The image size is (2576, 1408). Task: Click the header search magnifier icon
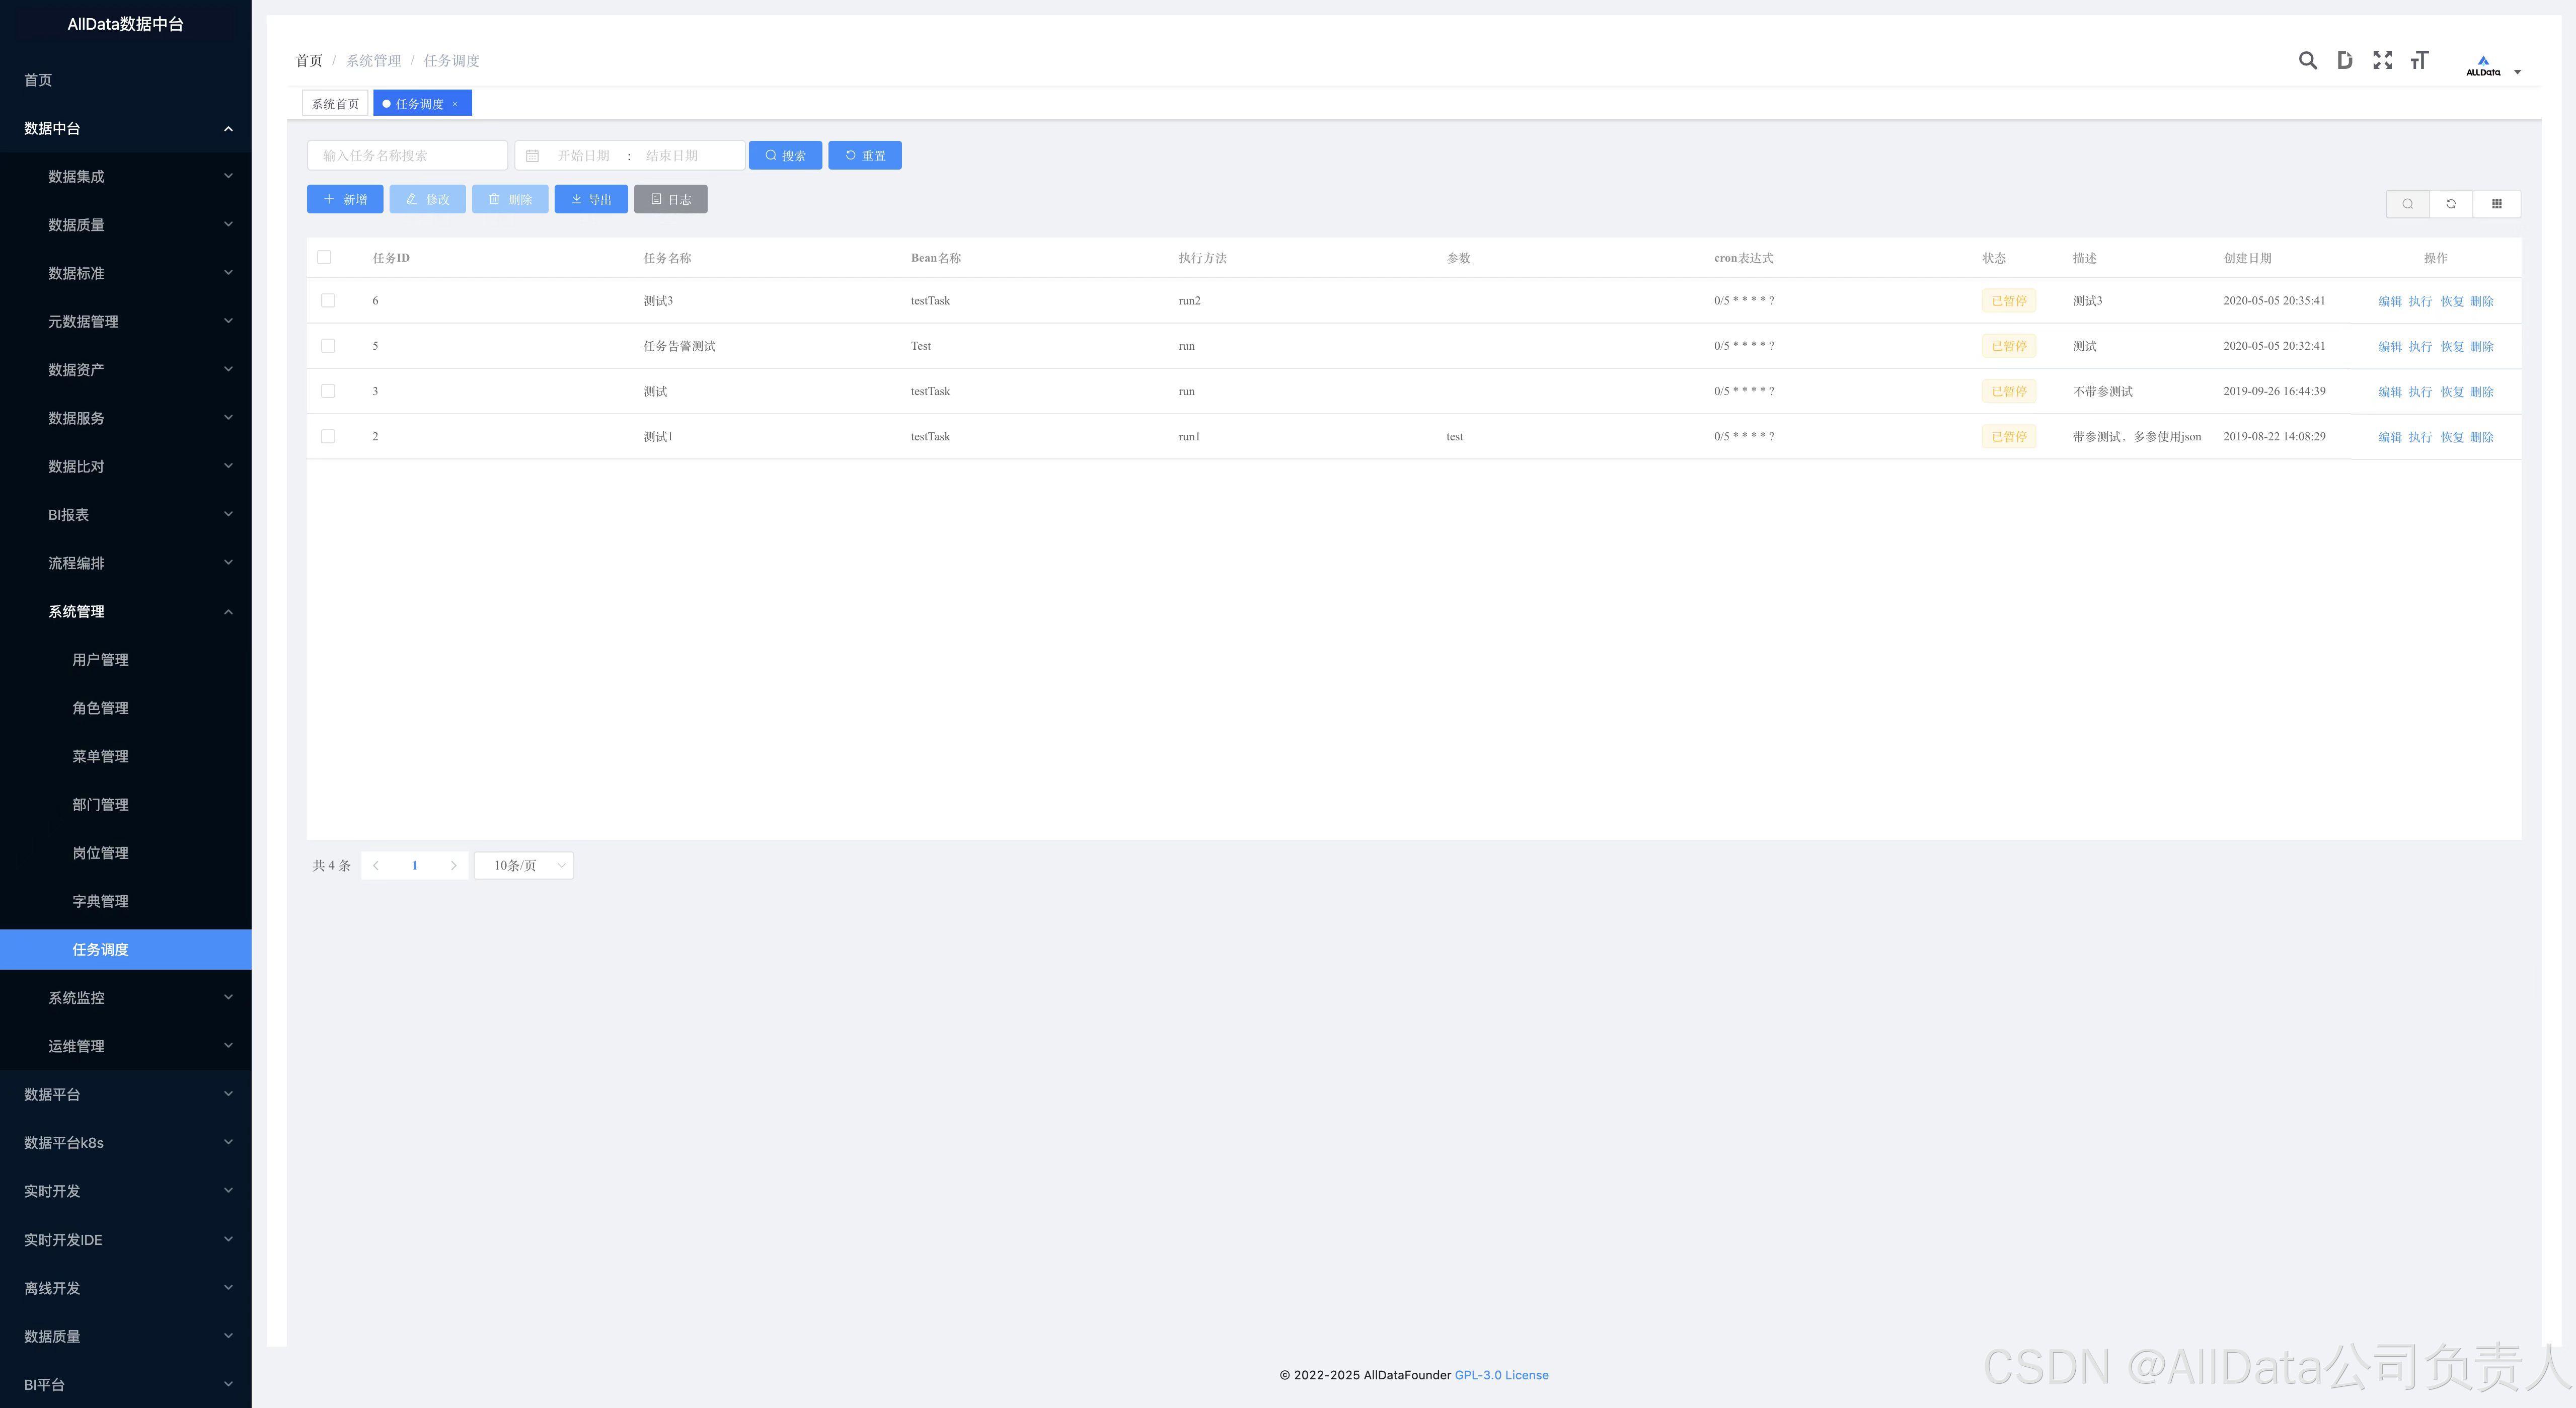point(2307,61)
